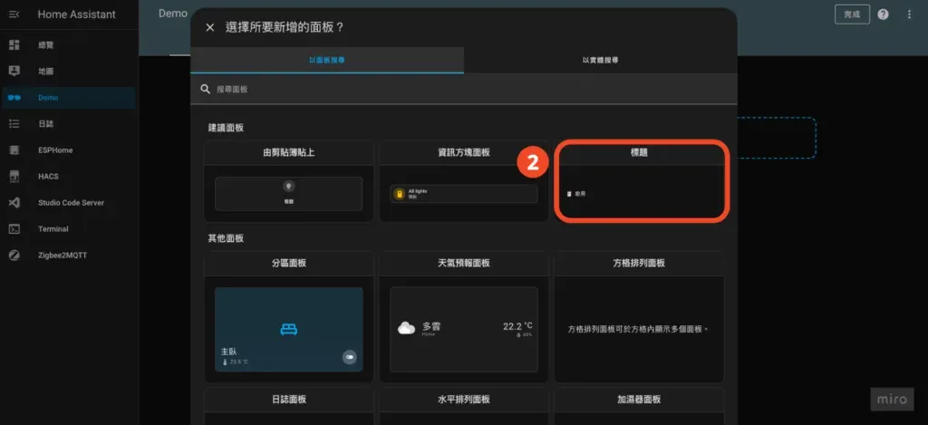This screenshot has width=928, height=425.
Task: Open the 日誌 logbook sidebar icon
Action: [14, 124]
